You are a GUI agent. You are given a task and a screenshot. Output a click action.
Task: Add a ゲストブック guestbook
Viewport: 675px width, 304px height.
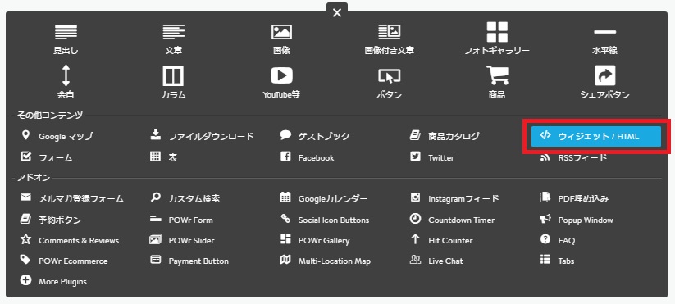(x=315, y=136)
